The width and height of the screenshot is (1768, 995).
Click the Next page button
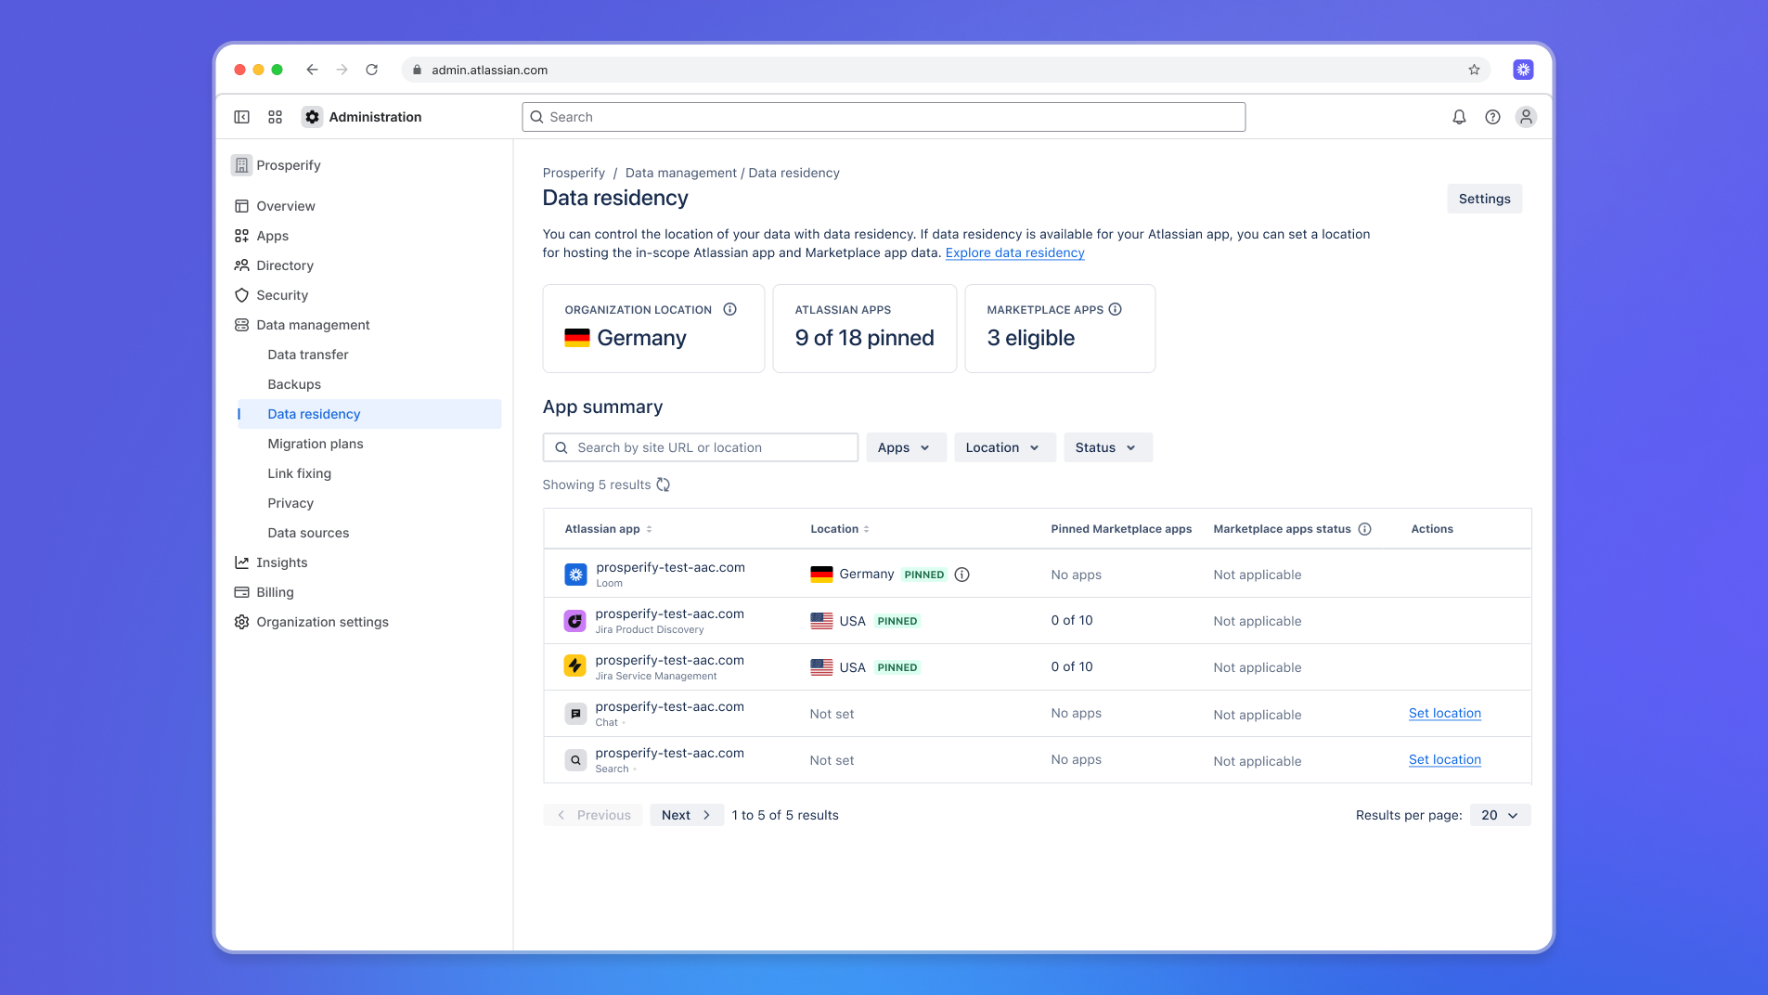687,815
